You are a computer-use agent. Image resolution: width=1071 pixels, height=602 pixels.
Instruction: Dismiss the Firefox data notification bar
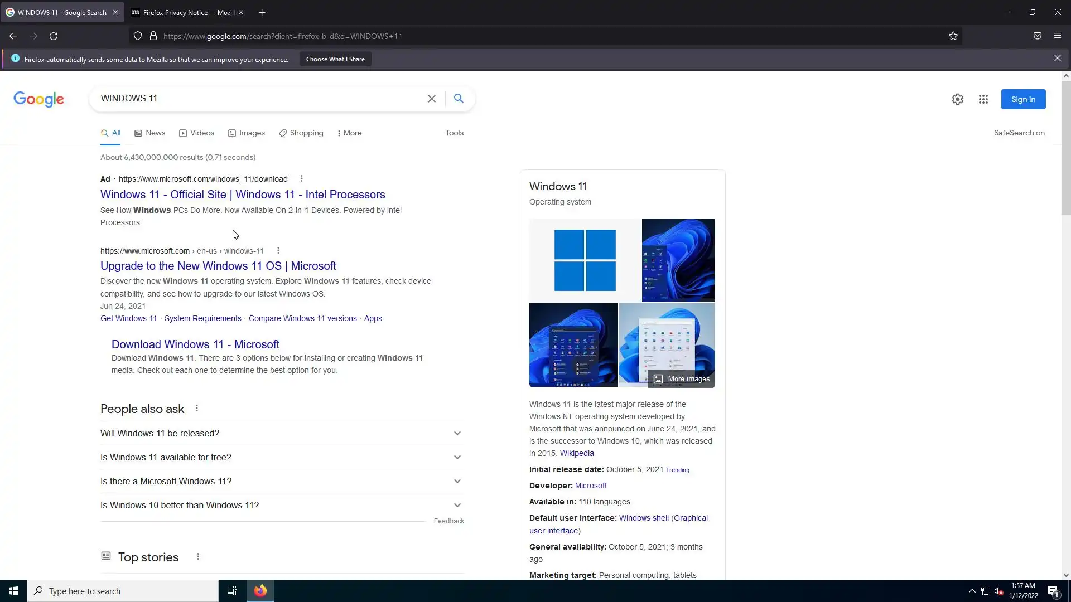click(1057, 58)
